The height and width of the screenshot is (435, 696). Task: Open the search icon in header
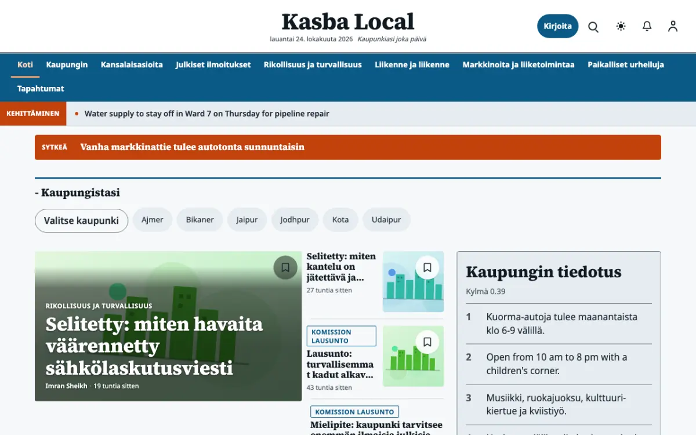pos(593,27)
